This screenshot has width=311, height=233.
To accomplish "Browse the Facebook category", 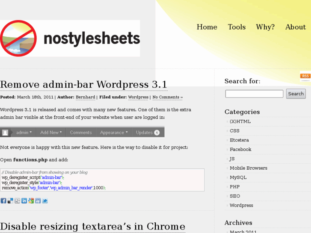I will [240, 150].
